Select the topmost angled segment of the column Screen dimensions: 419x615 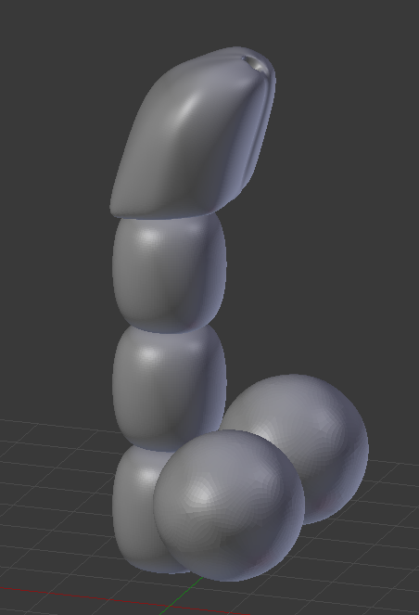pyautogui.click(x=193, y=133)
